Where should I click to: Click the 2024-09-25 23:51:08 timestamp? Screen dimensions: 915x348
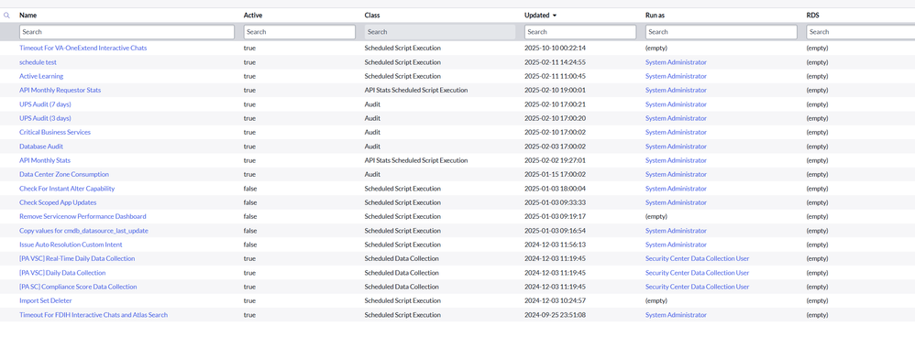(555, 315)
